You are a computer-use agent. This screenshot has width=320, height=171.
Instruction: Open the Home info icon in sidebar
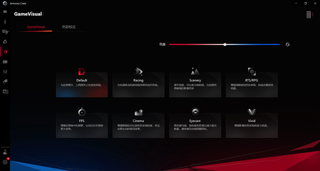pos(5,21)
